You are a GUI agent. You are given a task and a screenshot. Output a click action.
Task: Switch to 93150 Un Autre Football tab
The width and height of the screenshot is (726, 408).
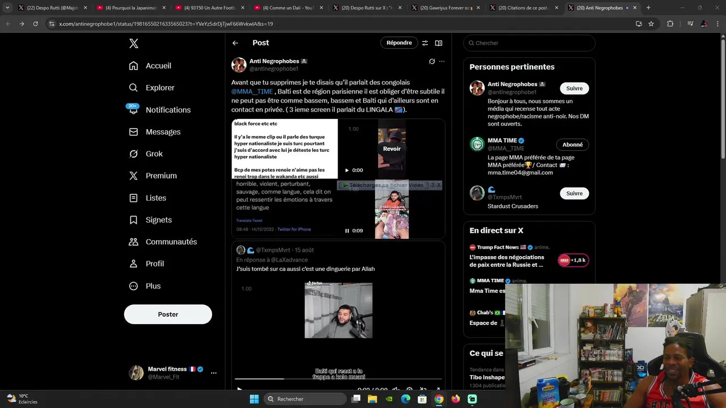(209, 8)
